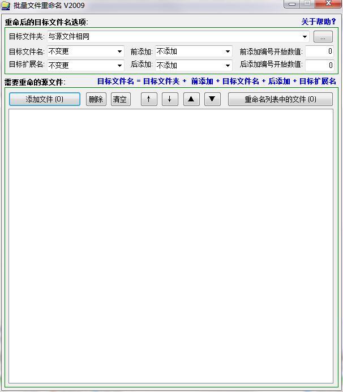This screenshot has width=343, height=392.
Task: Click the app icon in the title bar
Action: click(6, 6)
